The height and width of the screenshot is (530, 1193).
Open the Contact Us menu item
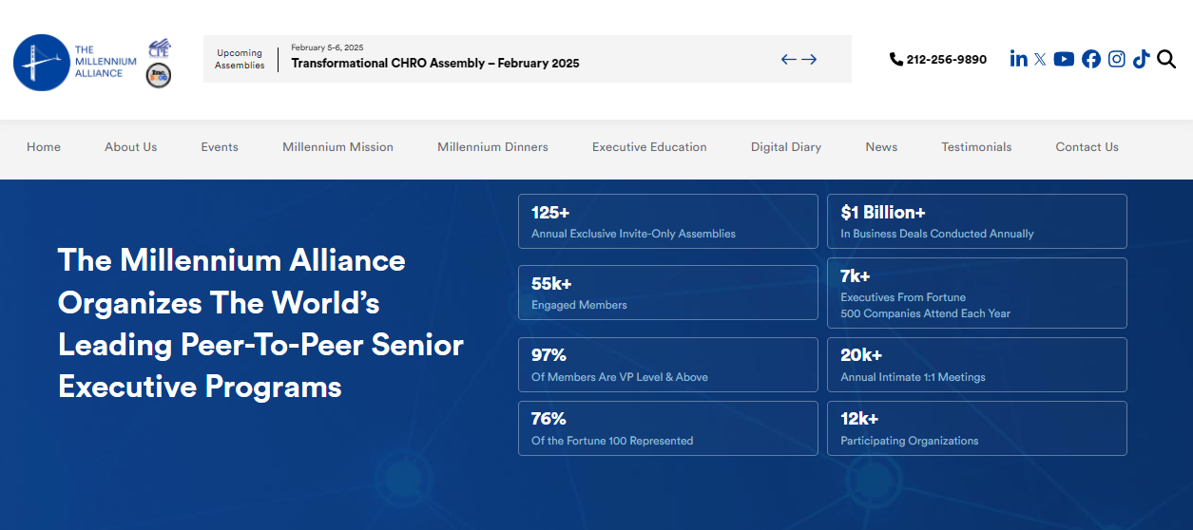point(1087,147)
